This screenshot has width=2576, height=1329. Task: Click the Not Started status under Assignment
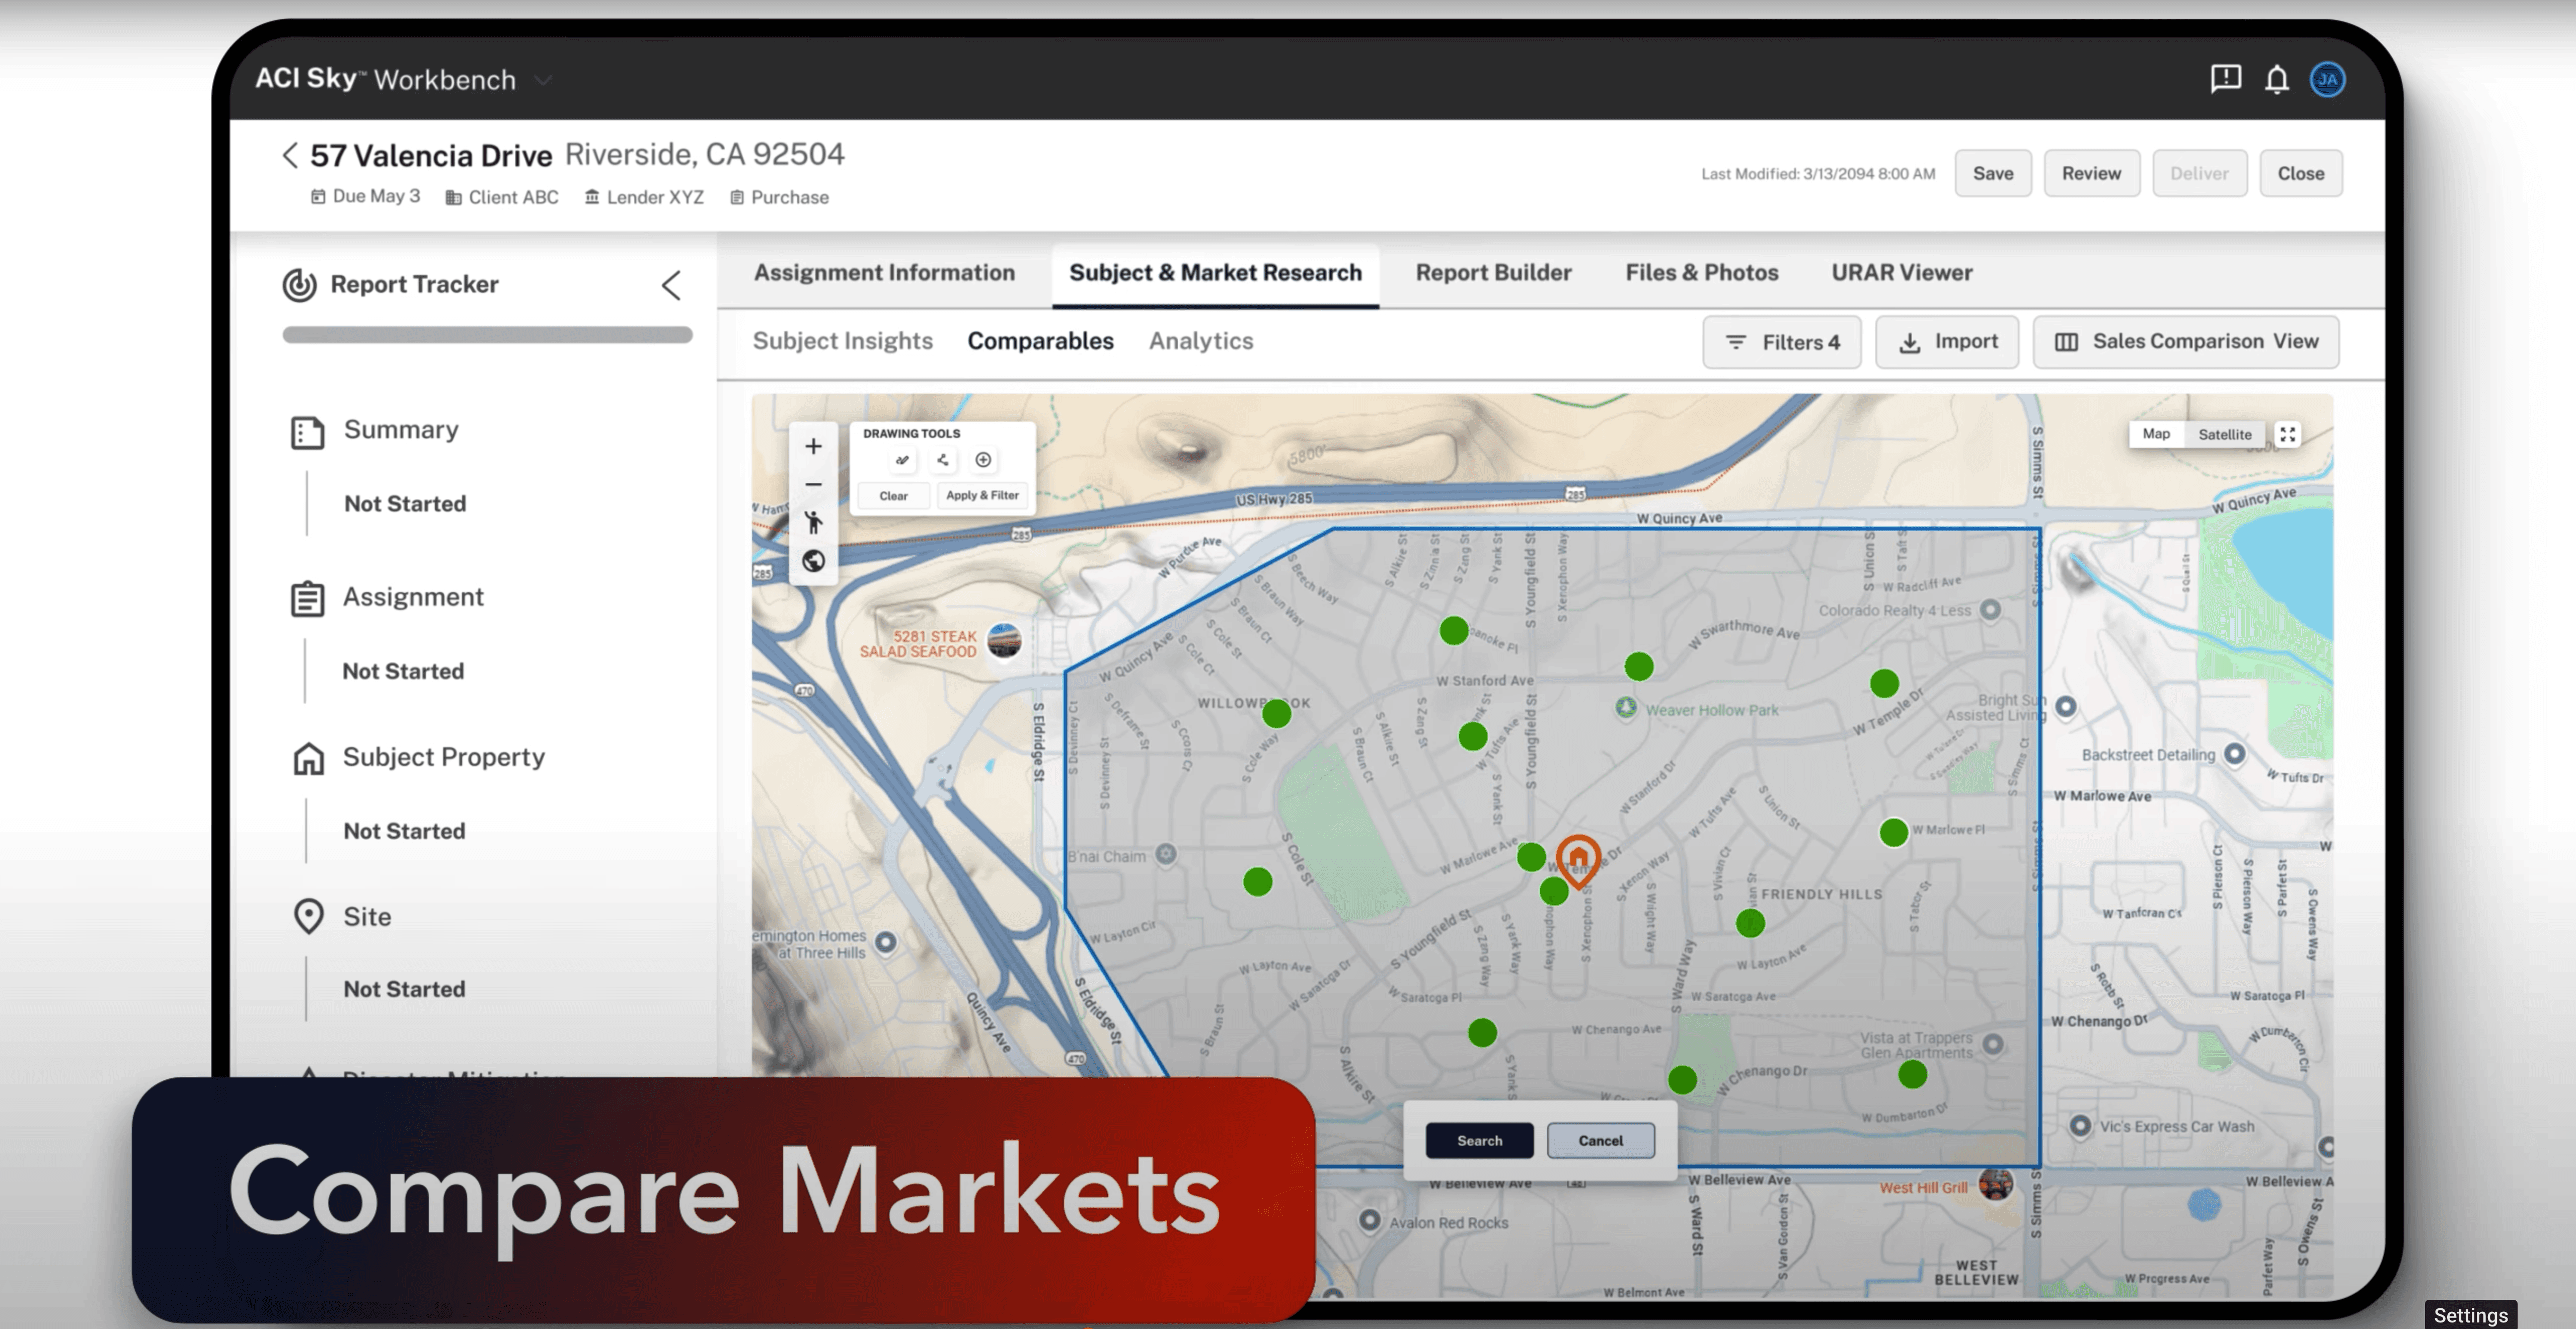[403, 671]
